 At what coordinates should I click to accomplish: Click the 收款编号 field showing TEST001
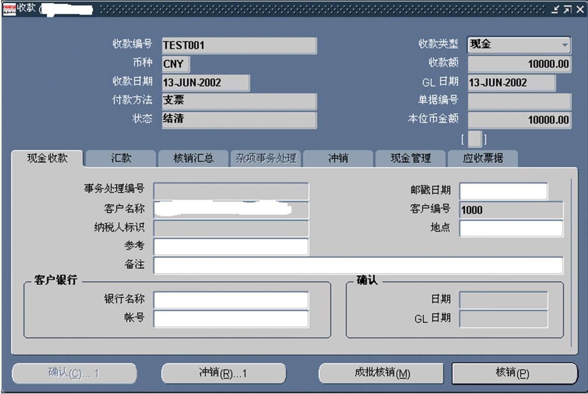pos(239,46)
